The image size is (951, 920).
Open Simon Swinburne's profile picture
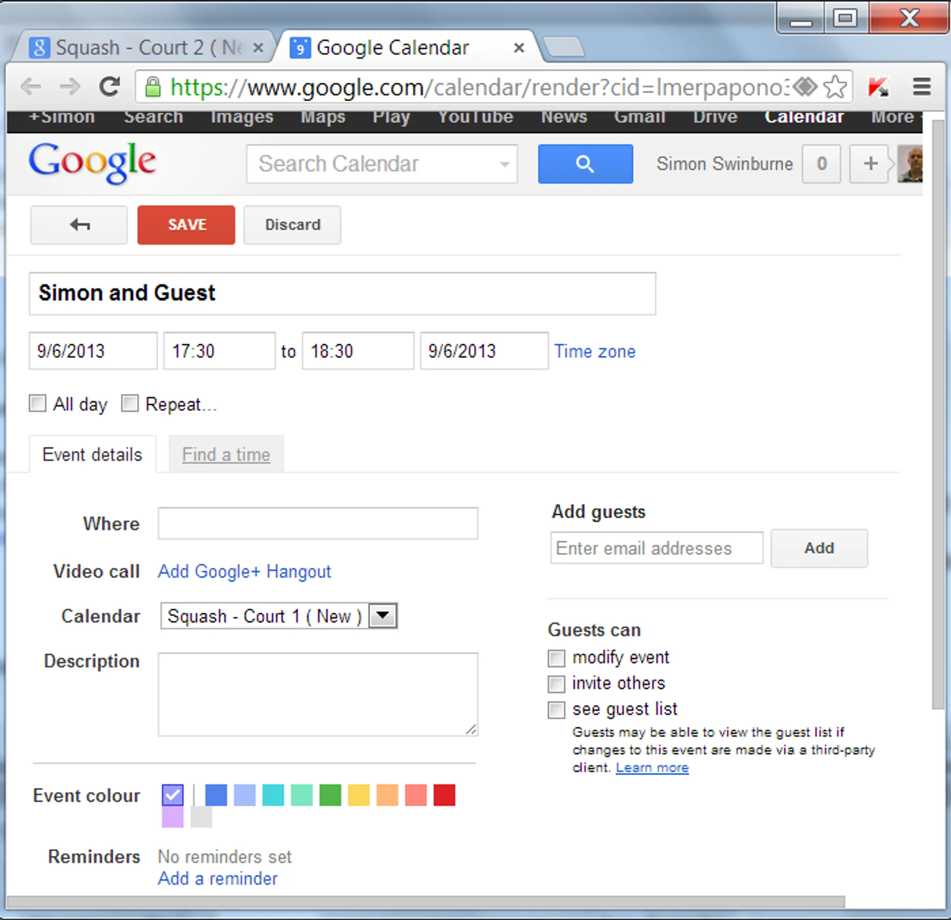[x=910, y=164]
